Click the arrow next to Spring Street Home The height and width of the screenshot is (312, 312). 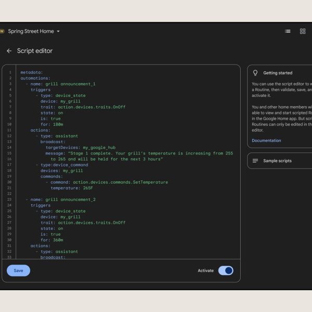(x=58, y=31)
